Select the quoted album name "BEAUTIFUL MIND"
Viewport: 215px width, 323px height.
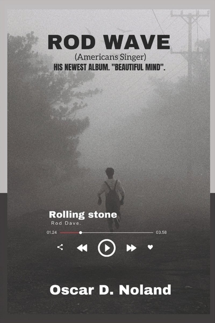(138, 67)
